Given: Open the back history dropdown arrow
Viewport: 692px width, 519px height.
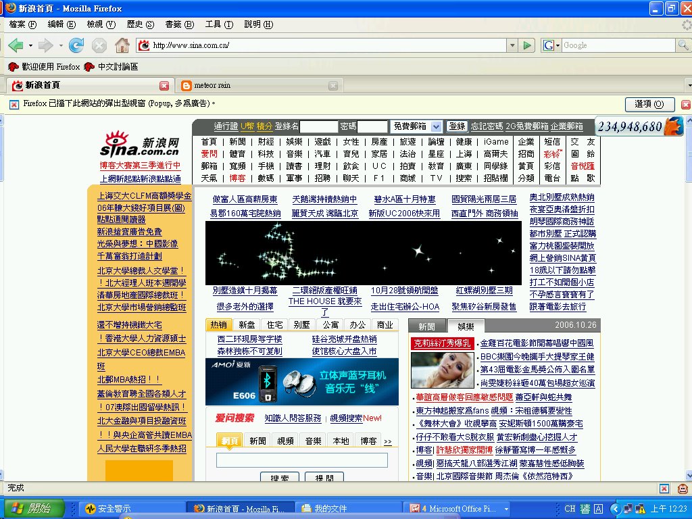Looking at the screenshot, I should (x=30, y=45).
